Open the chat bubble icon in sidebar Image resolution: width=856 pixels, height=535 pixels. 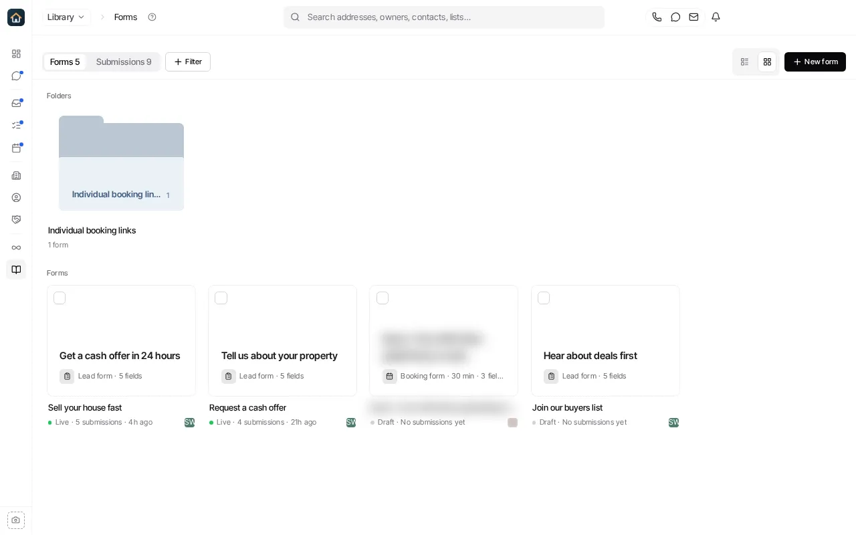pyautogui.click(x=16, y=76)
